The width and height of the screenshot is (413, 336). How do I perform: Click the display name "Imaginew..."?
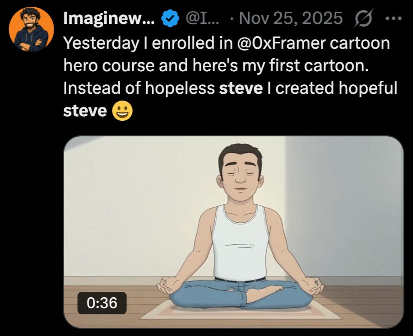[109, 18]
